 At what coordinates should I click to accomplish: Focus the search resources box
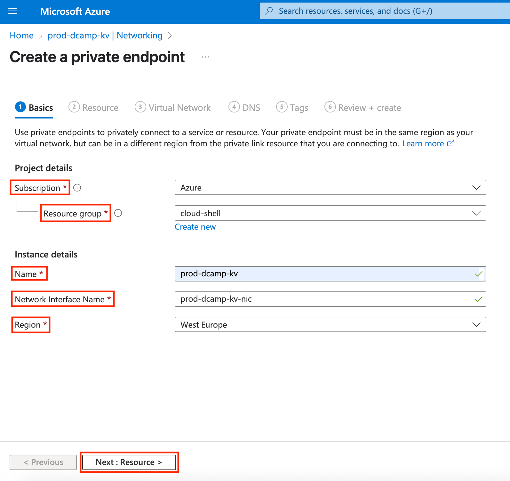click(x=385, y=11)
